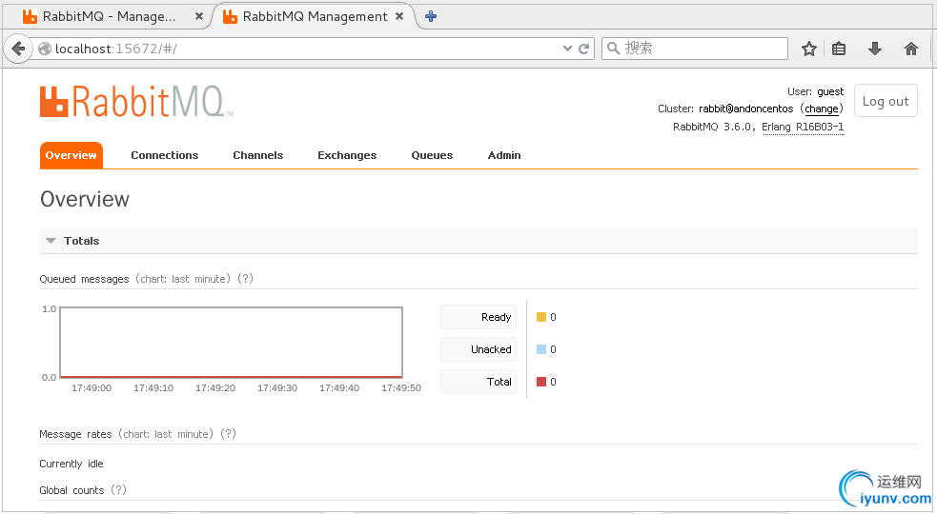The height and width of the screenshot is (514, 937).
Task: Select the RabbitMQ Management browser tab
Action: (x=314, y=17)
